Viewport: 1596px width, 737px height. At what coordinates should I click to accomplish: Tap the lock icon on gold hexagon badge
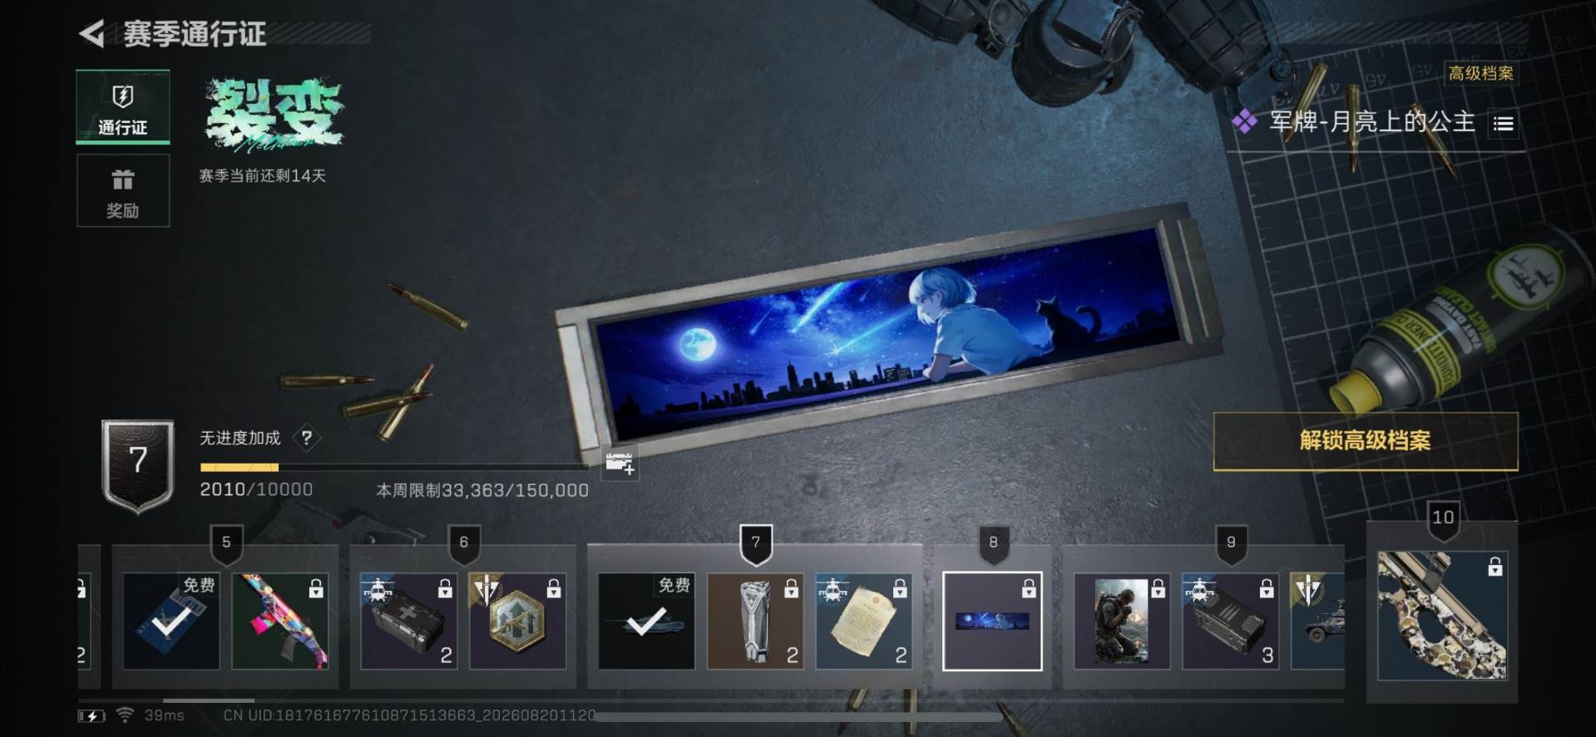(x=553, y=588)
